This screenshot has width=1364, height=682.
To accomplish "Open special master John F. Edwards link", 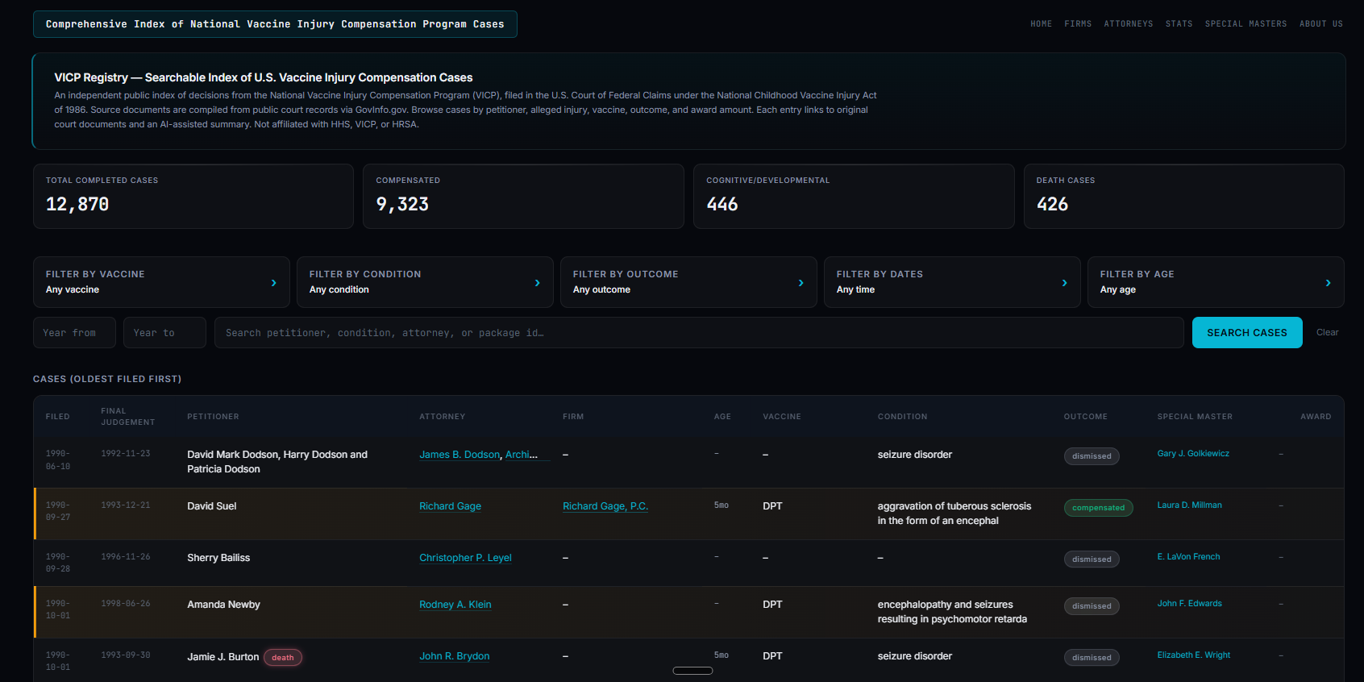I will pyautogui.click(x=1189, y=603).
